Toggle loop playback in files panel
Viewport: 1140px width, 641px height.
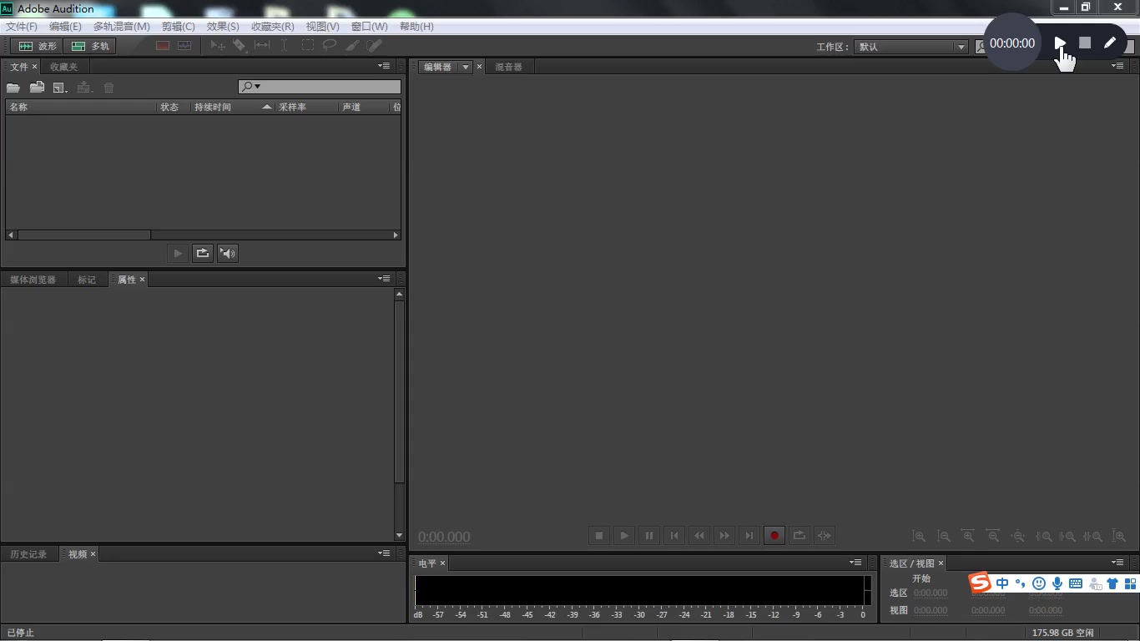point(203,253)
